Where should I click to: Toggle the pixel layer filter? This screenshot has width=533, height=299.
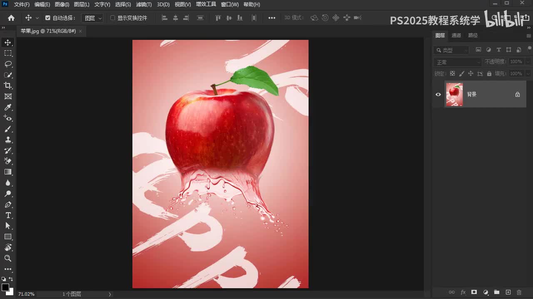click(478, 50)
